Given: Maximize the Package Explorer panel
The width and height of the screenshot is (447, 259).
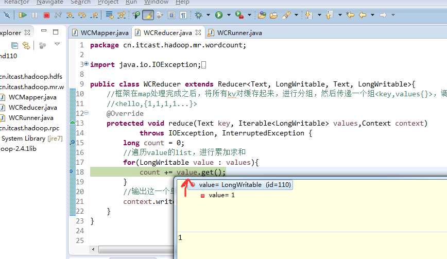Looking at the screenshot, I should click(56, 31).
